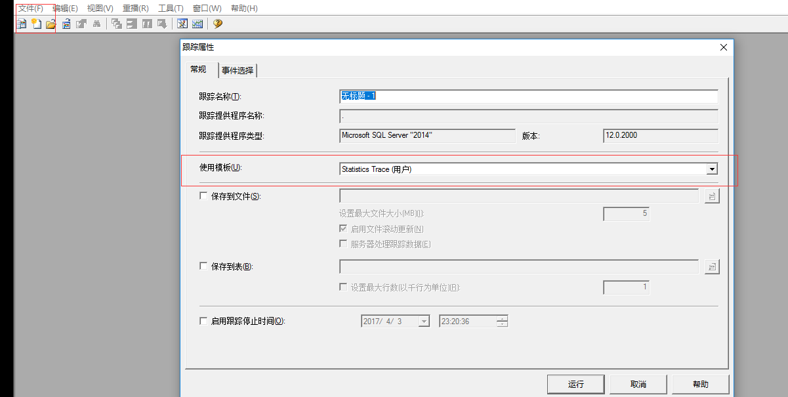Expand the 使用模板 dropdown list
Image resolution: width=788 pixels, height=397 pixels.
click(712, 169)
